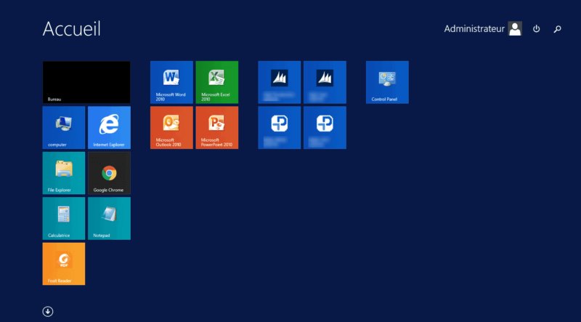The image size is (581, 322).
Task: Click the power options icon
Action: 536,29
